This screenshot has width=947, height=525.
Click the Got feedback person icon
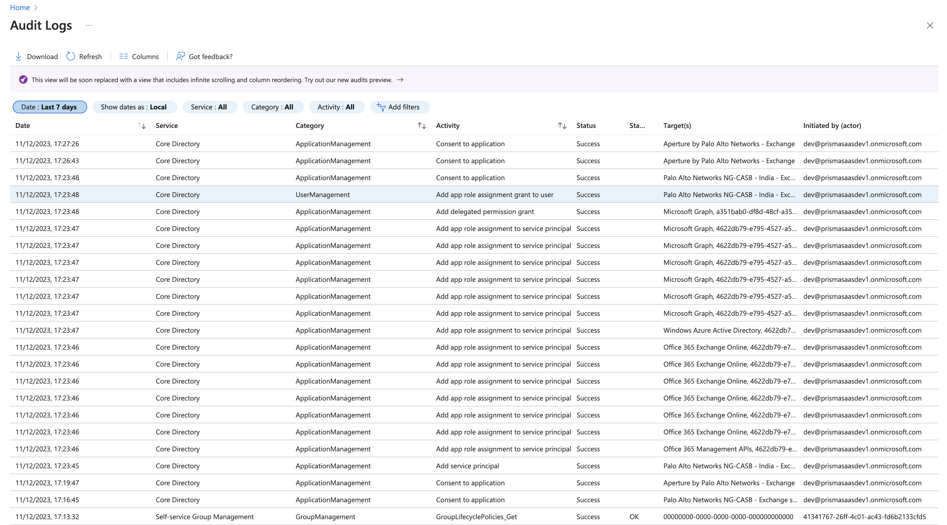(x=180, y=56)
